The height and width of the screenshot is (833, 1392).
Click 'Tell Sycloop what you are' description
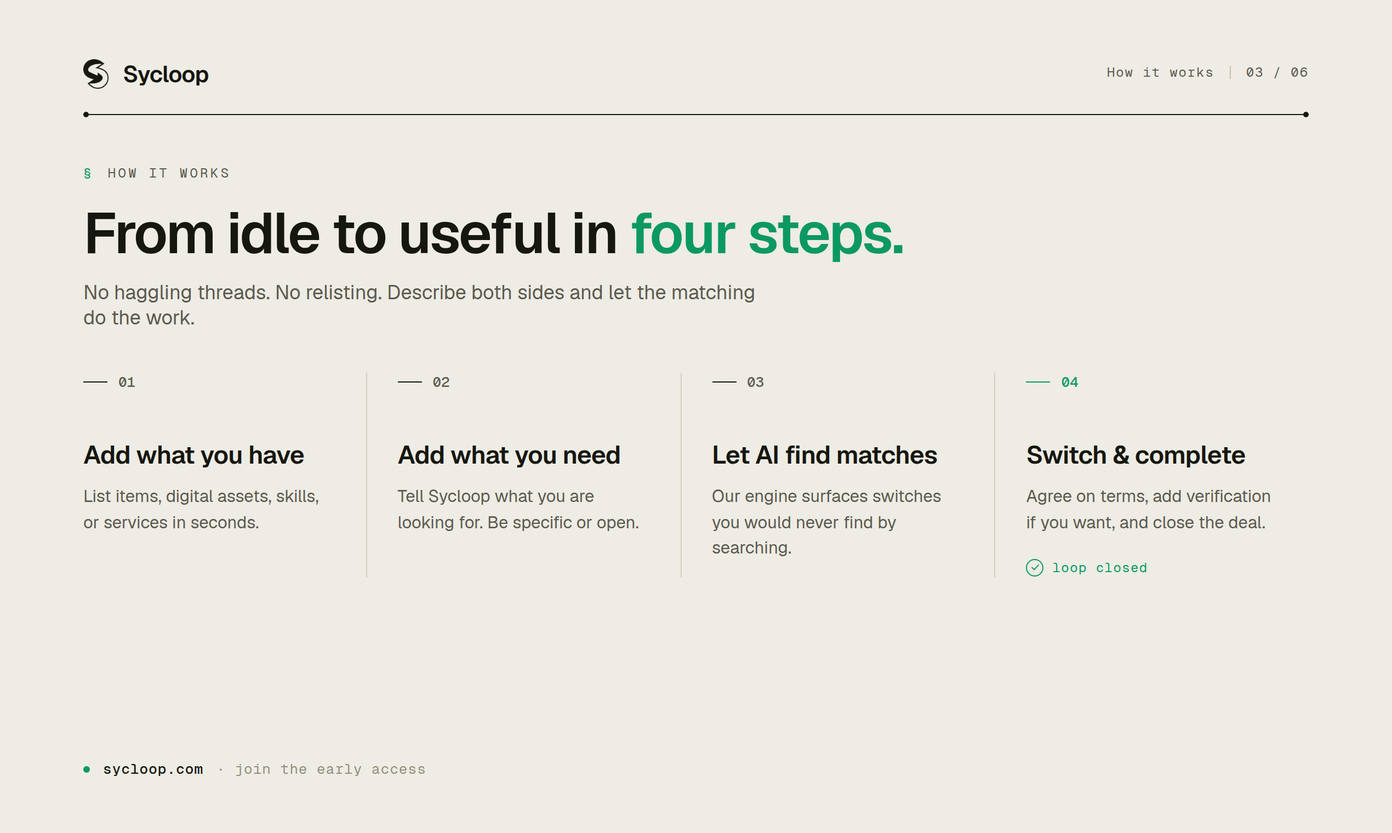click(518, 509)
